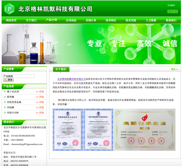Open 关于我们 in the navigation bar
Image resolution: width=182 pixels, height=166 pixels.
pos(31,20)
